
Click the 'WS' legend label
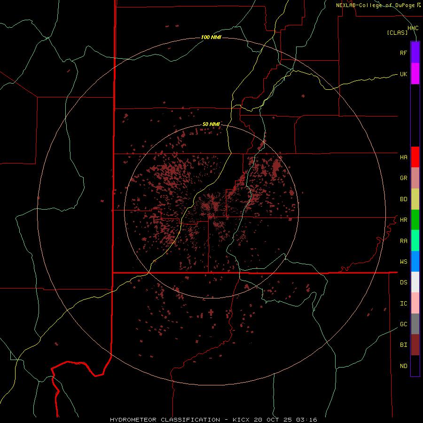pyautogui.click(x=403, y=262)
